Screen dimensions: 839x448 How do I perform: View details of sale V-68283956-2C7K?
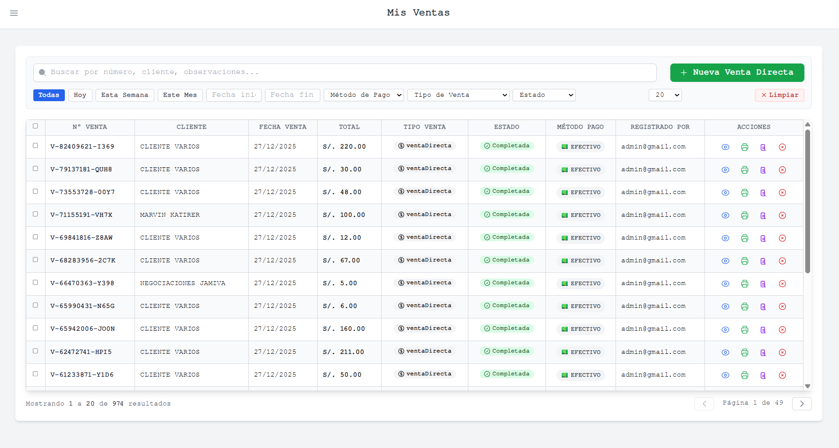726,261
